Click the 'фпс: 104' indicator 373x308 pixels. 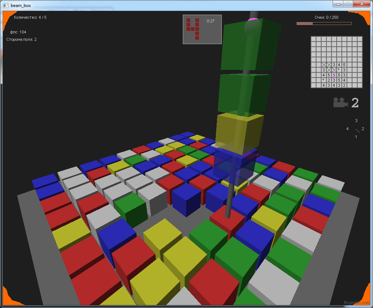point(18,32)
